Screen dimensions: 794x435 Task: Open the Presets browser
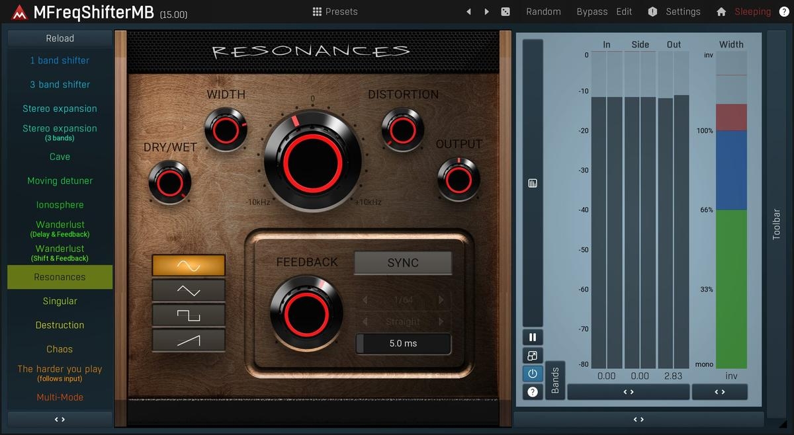tap(335, 12)
